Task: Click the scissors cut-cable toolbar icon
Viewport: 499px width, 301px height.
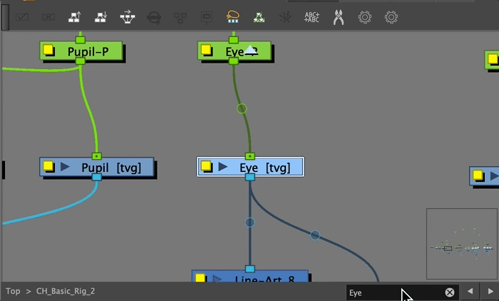Action: [338, 17]
